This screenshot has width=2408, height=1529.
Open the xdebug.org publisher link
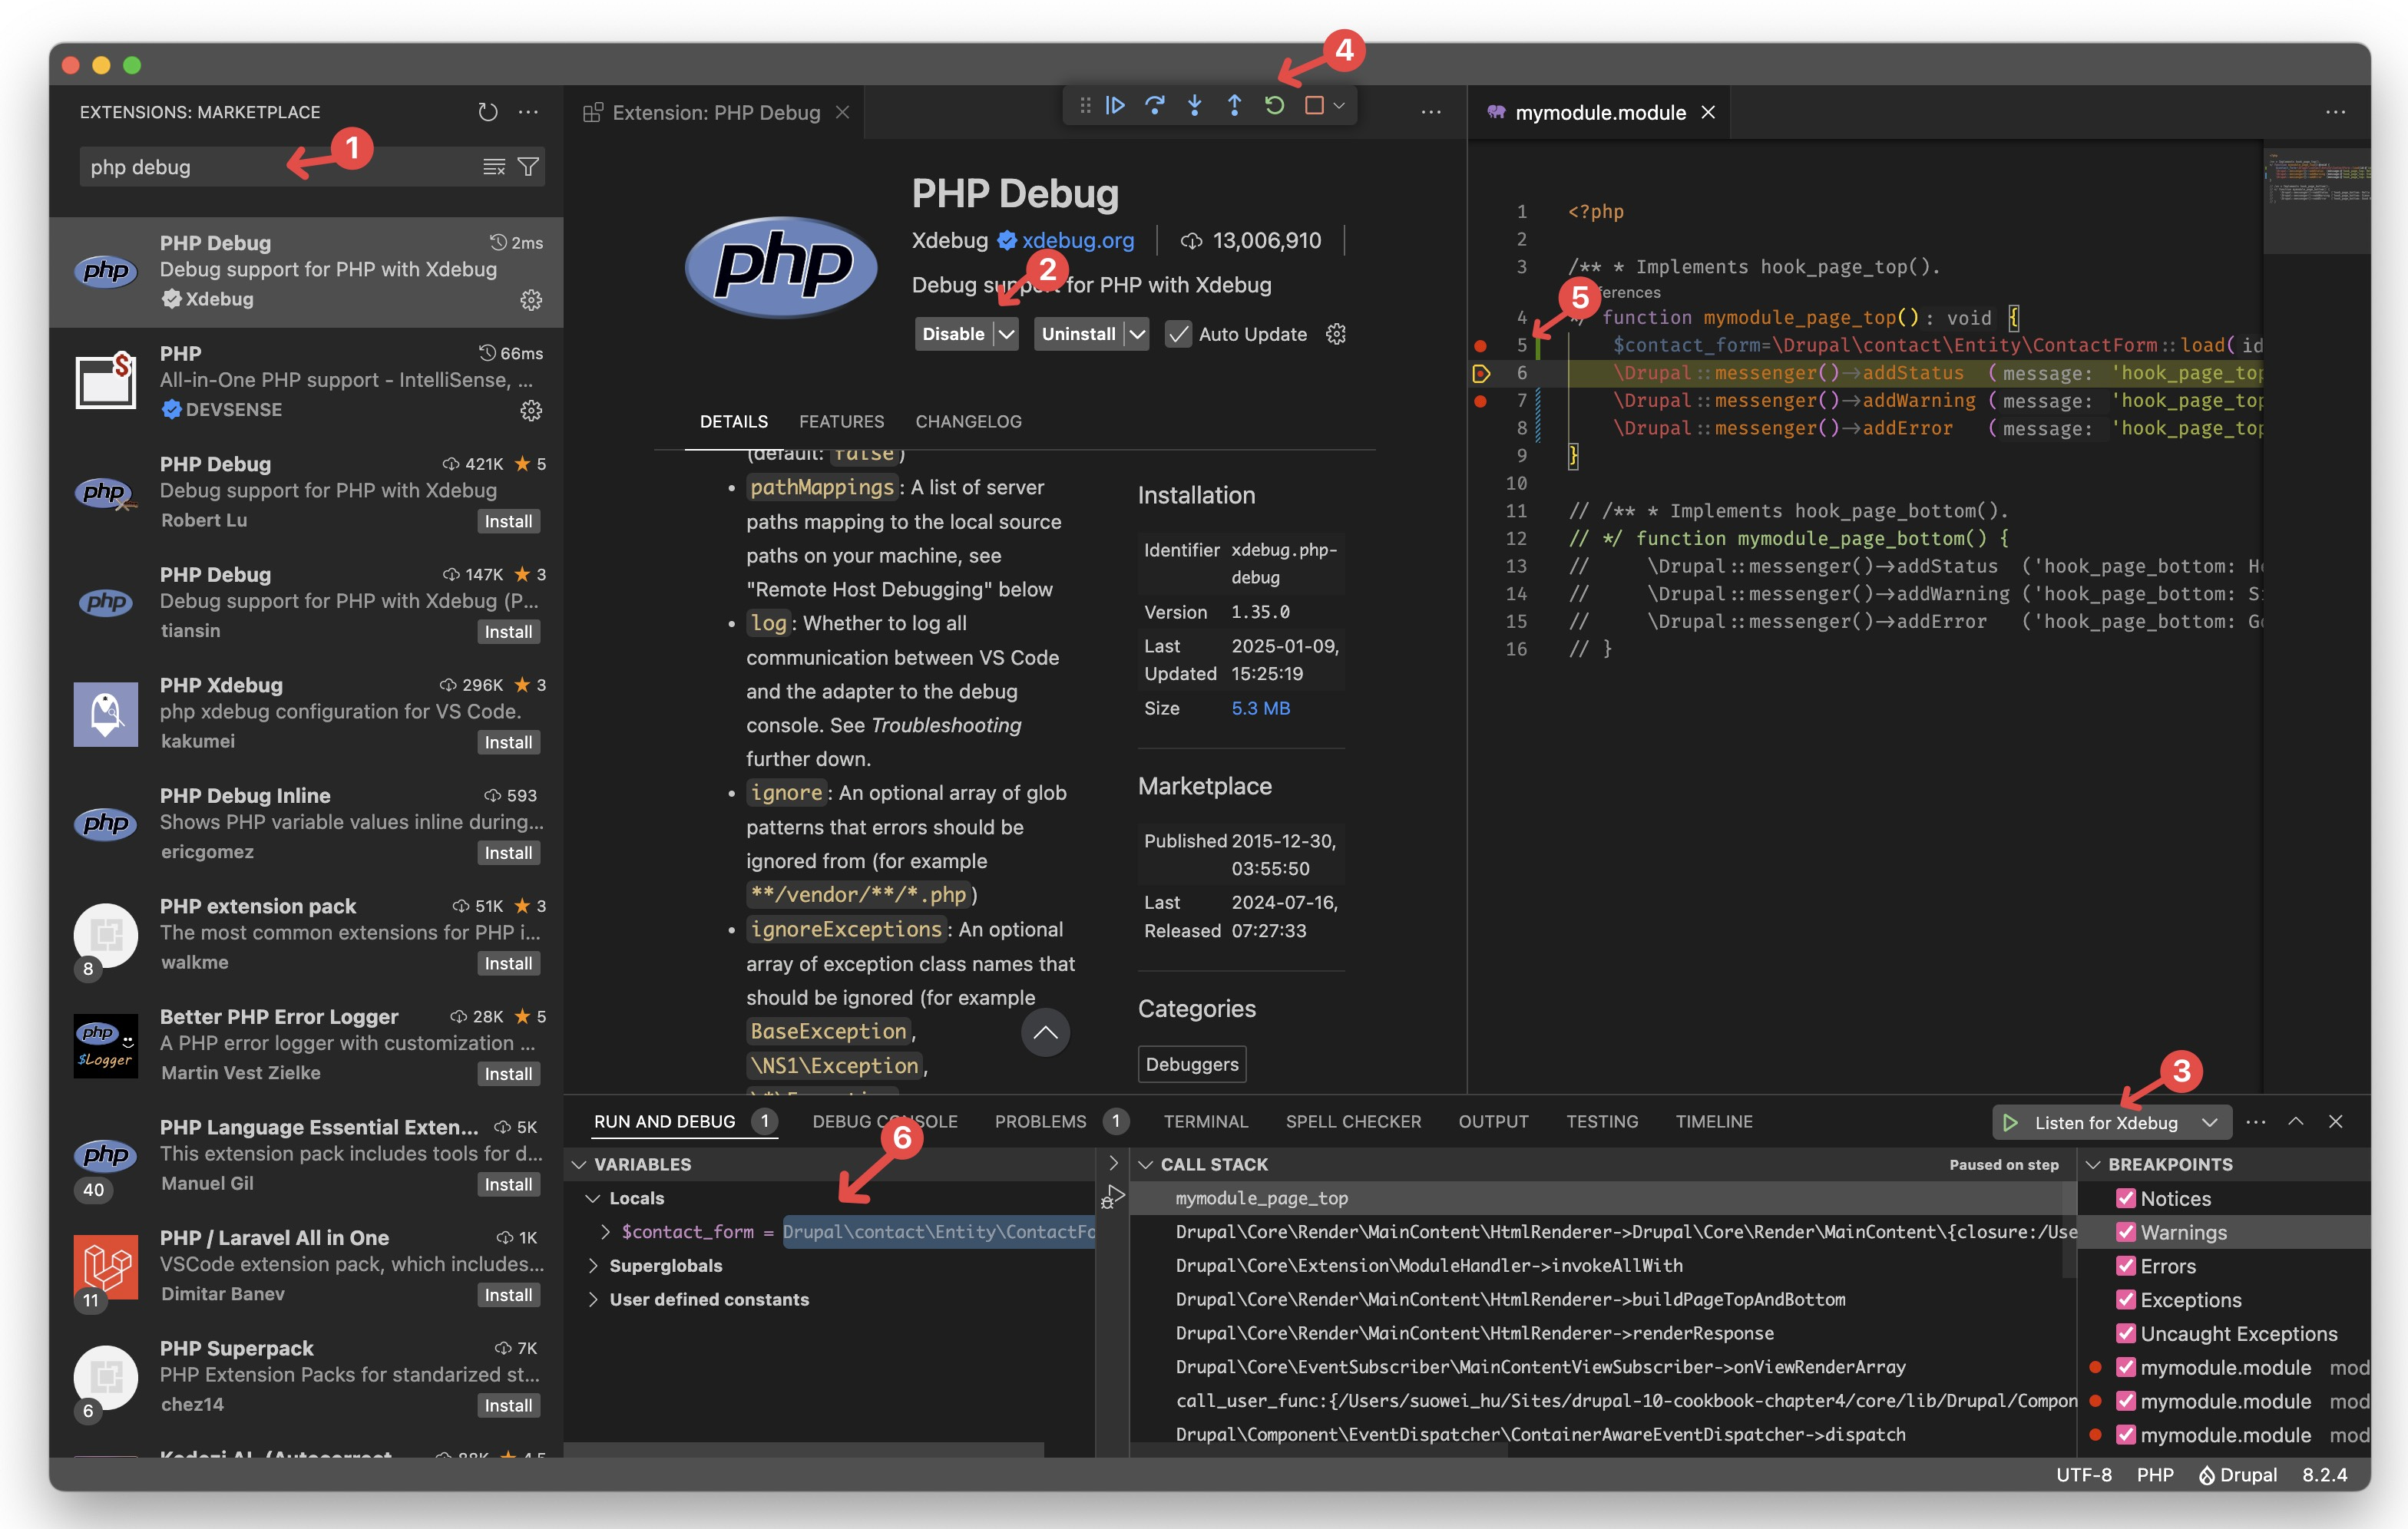(1077, 239)
